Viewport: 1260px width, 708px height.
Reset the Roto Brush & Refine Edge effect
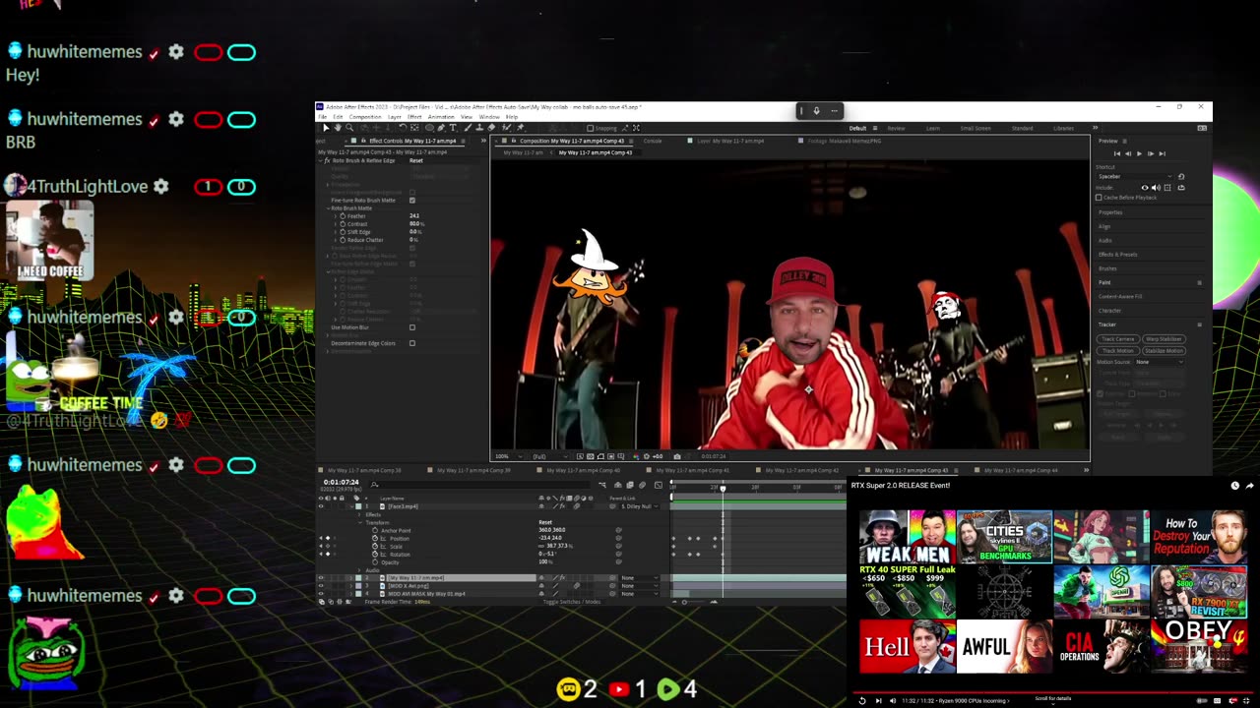(416, 160)
